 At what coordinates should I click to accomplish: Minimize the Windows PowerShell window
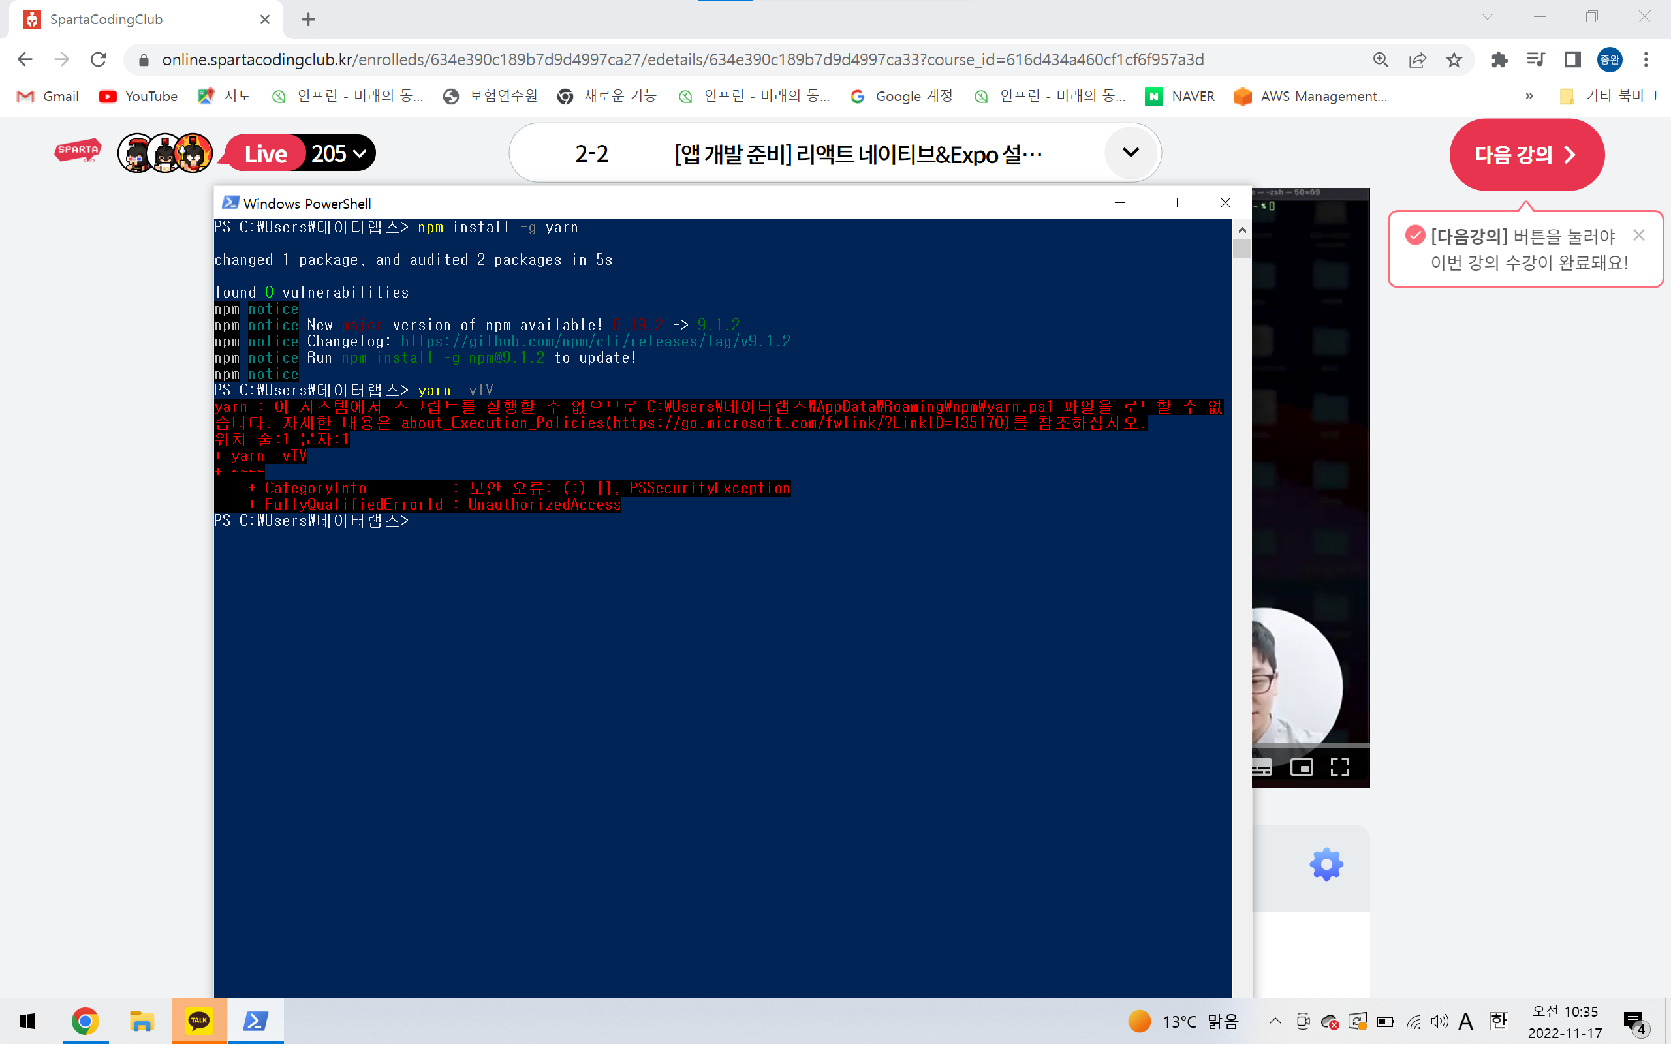pos(1119,202)
